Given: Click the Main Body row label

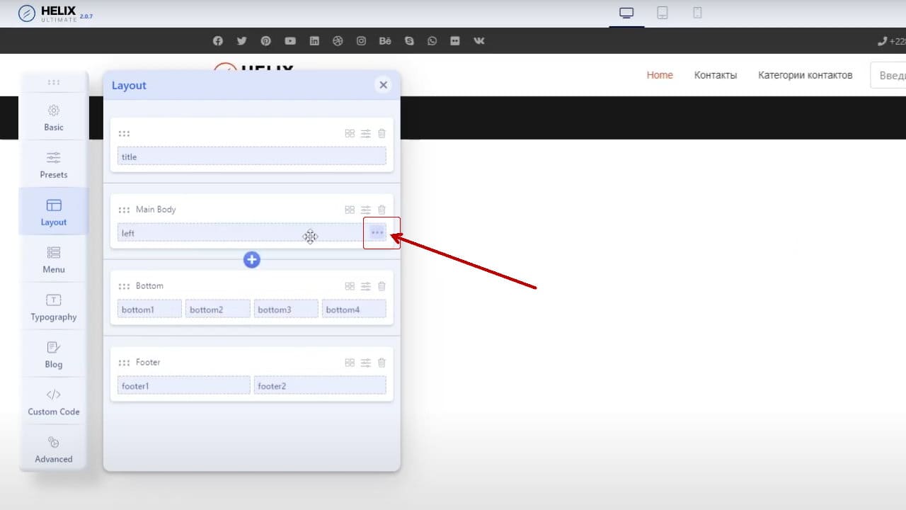Looking at the screenshot, I should click(x=156, y=210).
